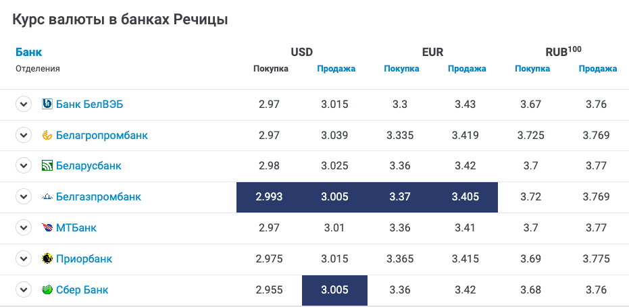629x307 pixels.
Task: Expand the Приорбанк row chevron
Action: coord(24,258)
